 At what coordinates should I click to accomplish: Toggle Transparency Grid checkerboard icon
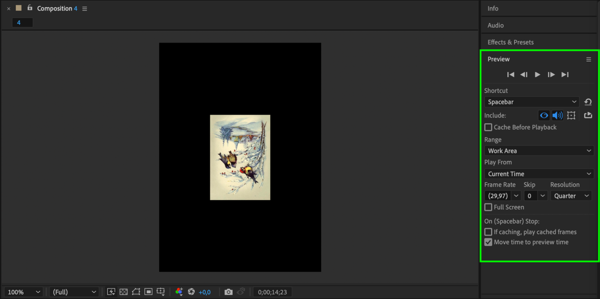[124, 292]
